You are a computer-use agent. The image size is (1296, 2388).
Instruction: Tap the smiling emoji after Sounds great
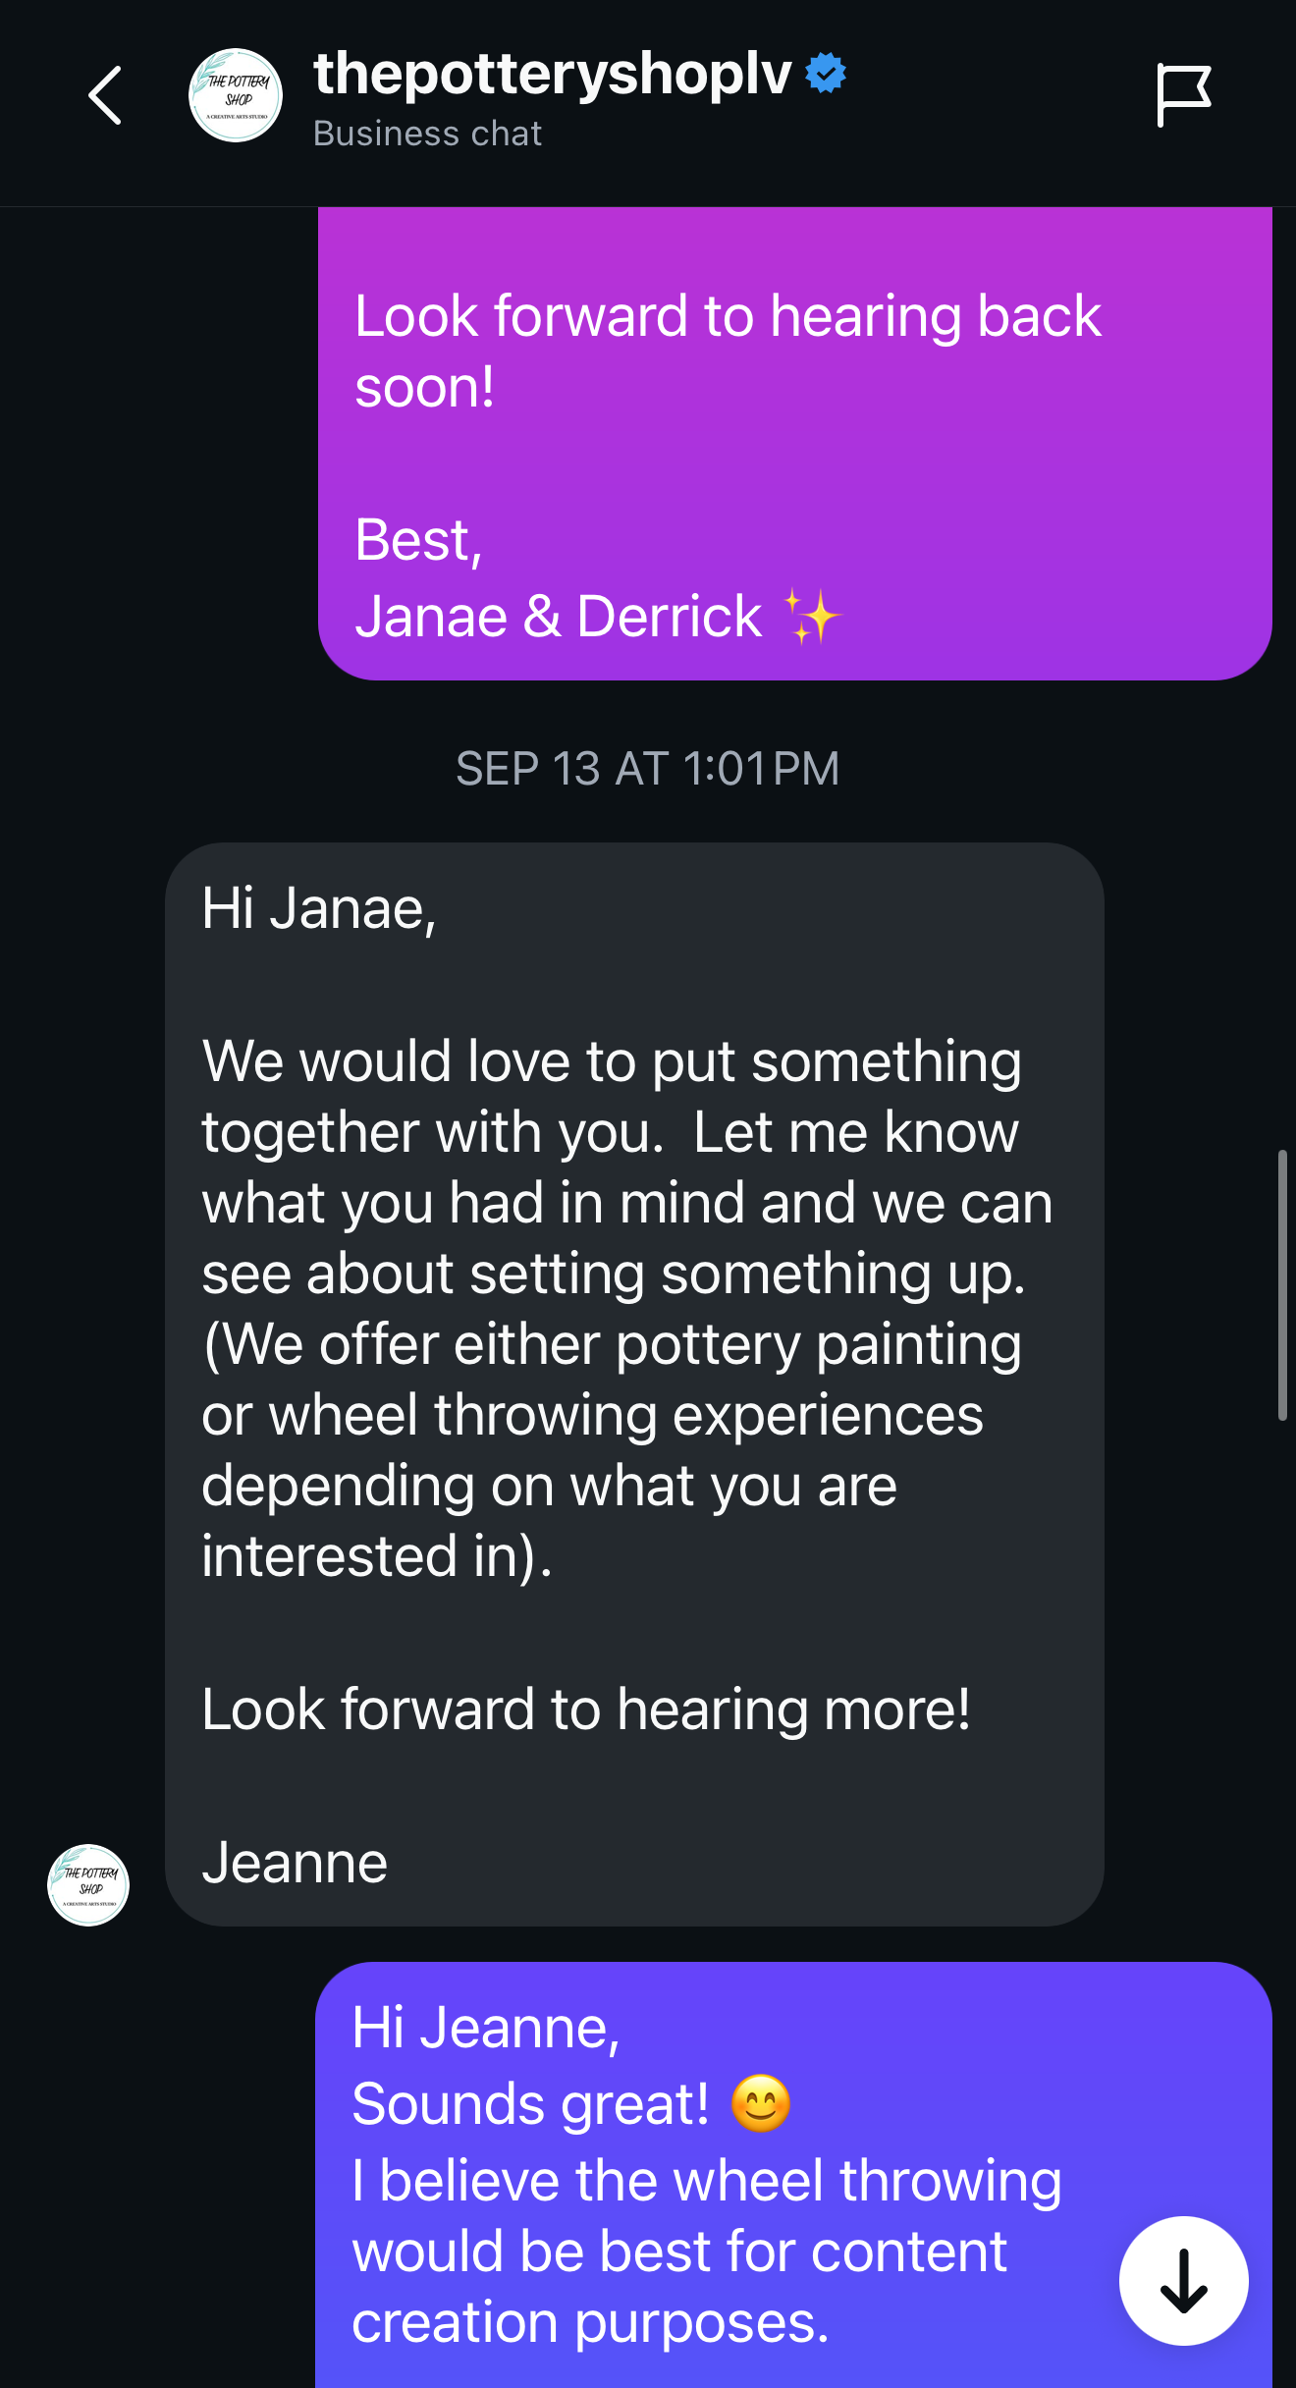[x=761, y=2104]
